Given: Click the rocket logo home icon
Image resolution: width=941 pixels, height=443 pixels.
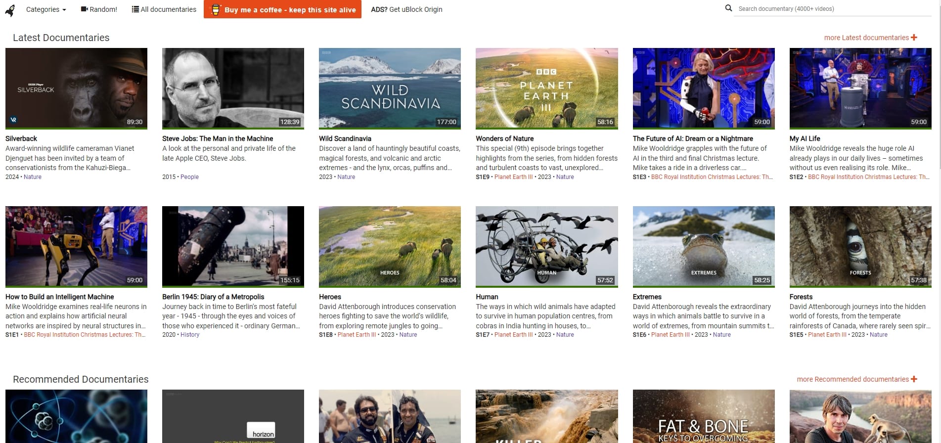Looking at the screenshot, I should (x=10, y=10).
